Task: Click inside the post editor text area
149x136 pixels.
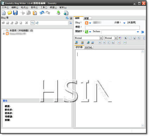Action: pos(108,88)
